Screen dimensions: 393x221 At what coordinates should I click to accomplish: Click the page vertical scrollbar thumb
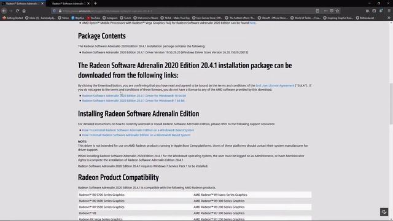click(x=391, y=104)
